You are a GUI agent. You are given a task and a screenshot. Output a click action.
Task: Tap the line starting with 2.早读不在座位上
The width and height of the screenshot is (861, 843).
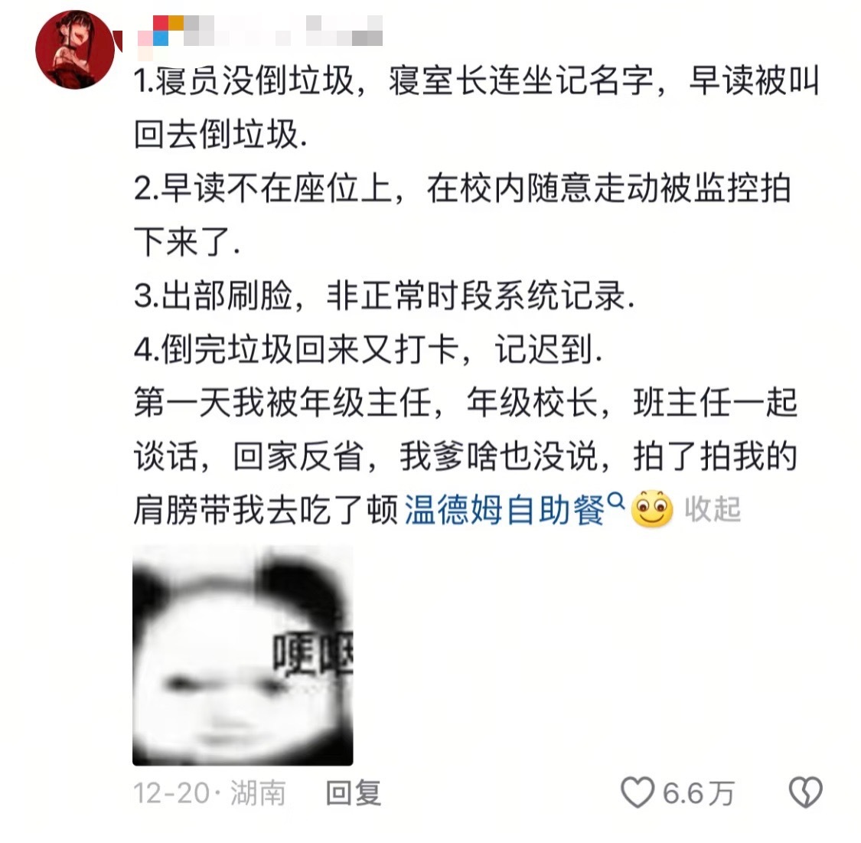[462, 214]
